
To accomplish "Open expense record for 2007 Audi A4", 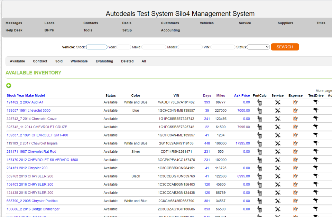I will click(295, 102).
